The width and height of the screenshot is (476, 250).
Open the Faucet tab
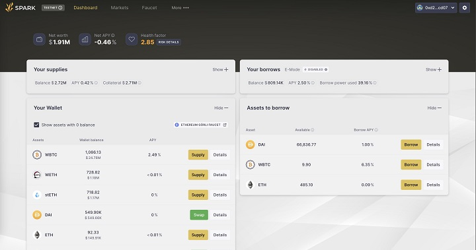(149, 7)
